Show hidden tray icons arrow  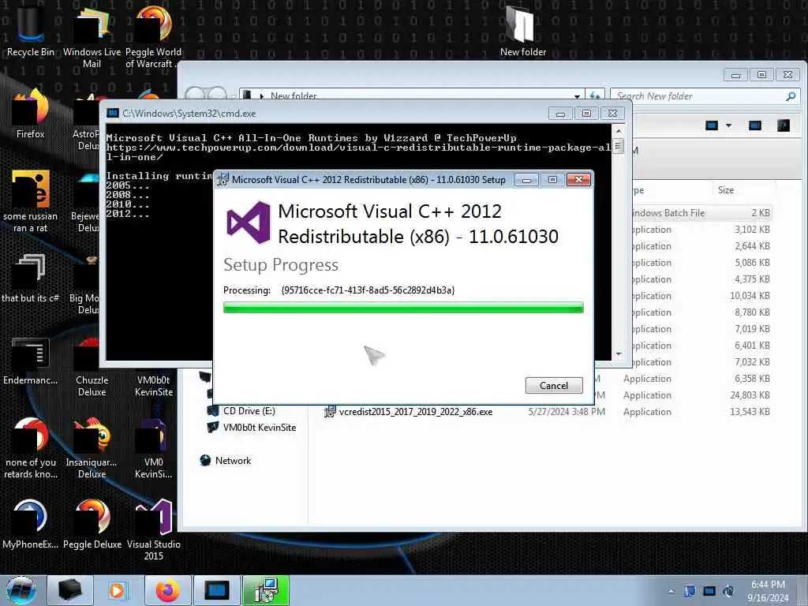tap(671, 592)
